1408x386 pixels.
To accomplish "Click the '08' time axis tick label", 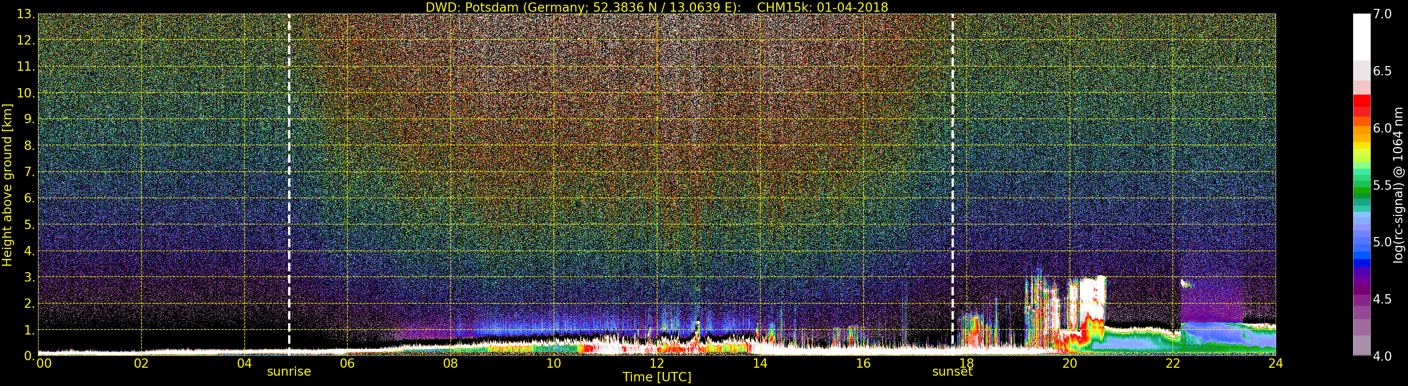I will tap(450, 364).
